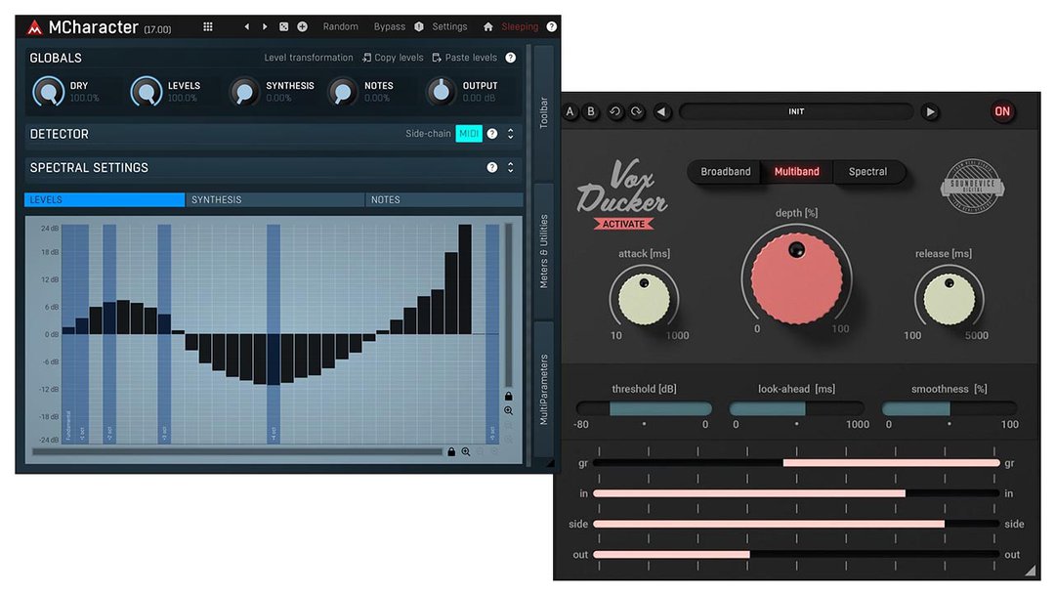The height and width of the screenshot is (594, 1055).
Task: Click the vertical axis lock icon
Action: pyautogui.click(x=508, y=396)
